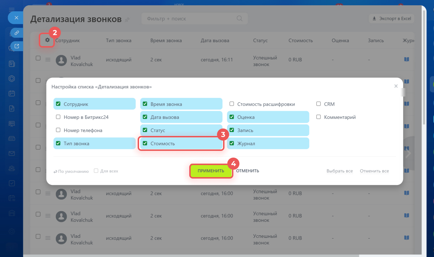This screenshot has width=434, height=257.
Task: Click the Отменить button
Action: (x=248, y=171)
